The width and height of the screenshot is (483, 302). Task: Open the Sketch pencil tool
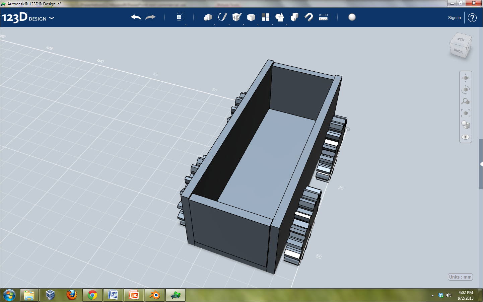tap(222, 17)
